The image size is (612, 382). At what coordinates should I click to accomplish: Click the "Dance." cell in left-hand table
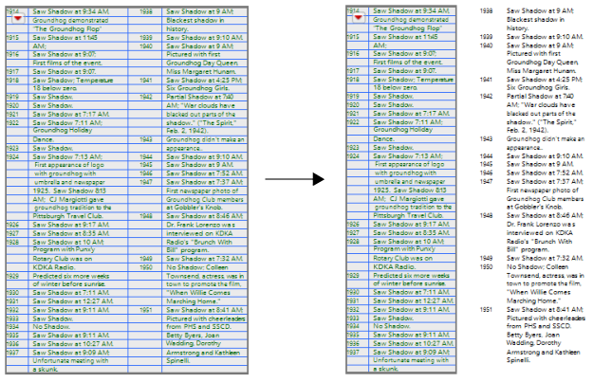tap(44, 139)
